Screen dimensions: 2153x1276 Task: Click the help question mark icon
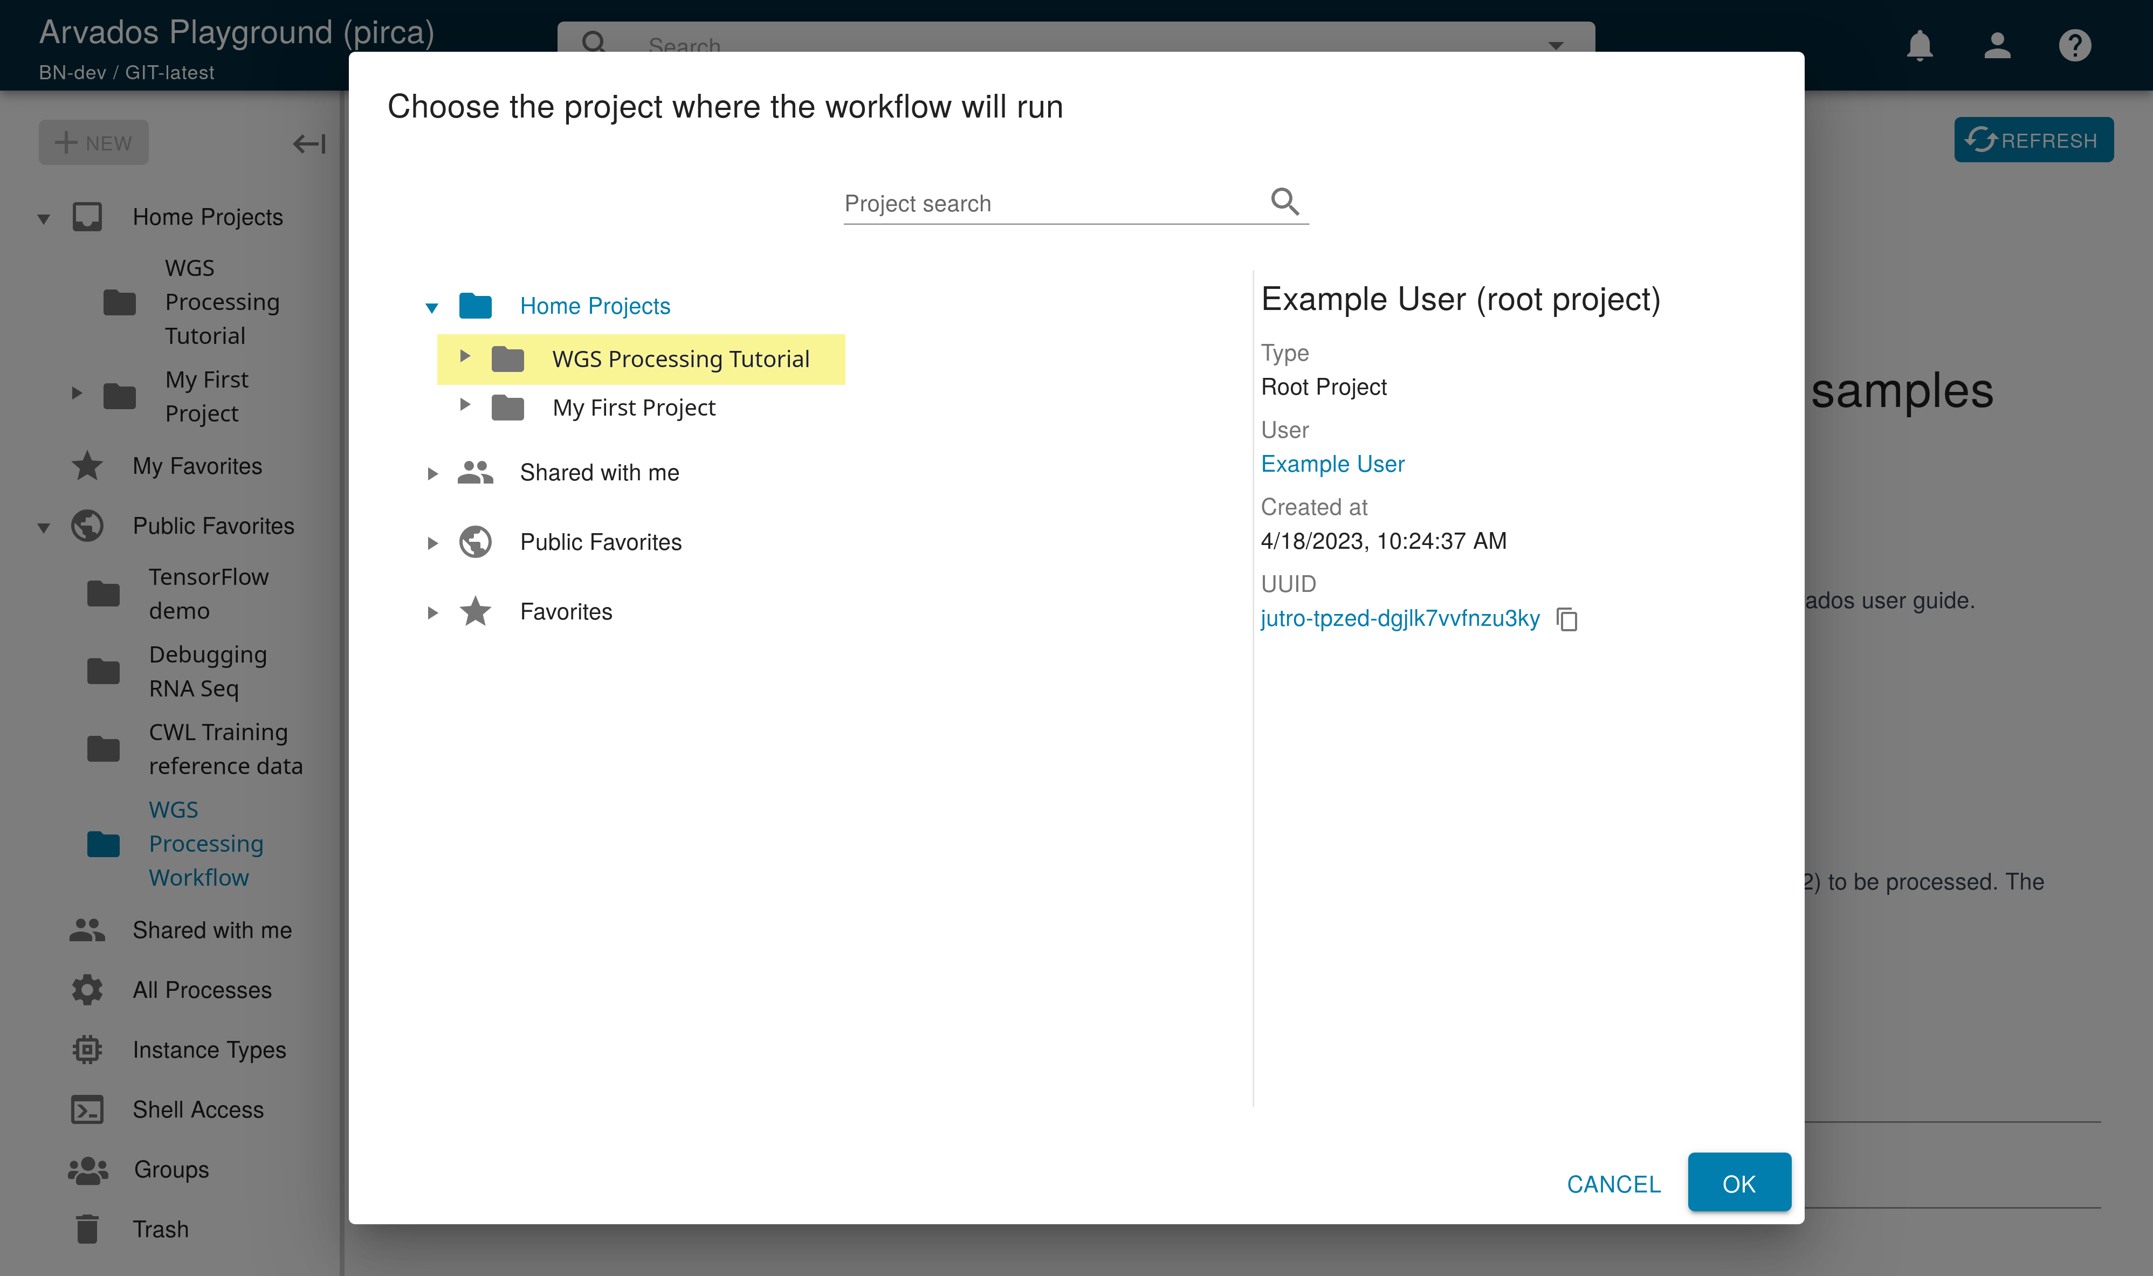[2074, 45]
